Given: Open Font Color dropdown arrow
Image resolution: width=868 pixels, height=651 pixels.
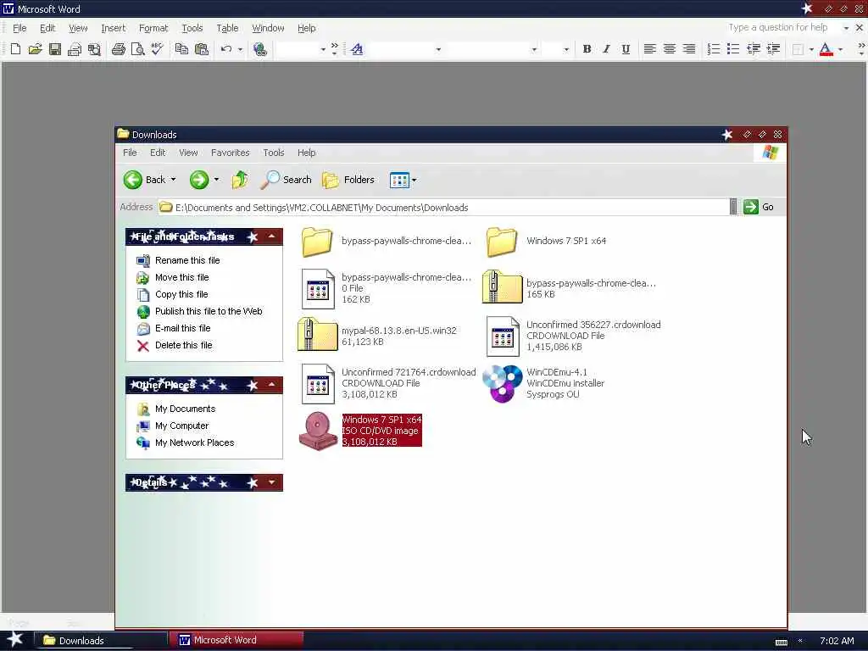Looking at the screenshot, I should point(840,49).
